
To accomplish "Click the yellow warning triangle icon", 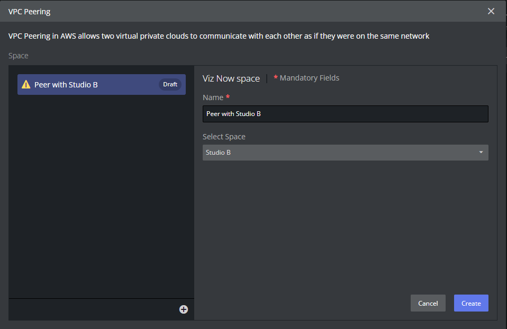I will 26,85.
